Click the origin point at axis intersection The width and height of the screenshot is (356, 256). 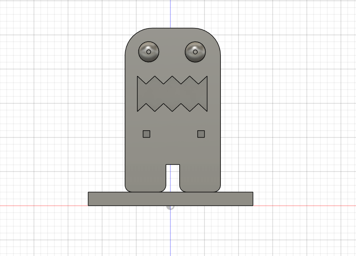pyautogui.click(x=170, y=206)
